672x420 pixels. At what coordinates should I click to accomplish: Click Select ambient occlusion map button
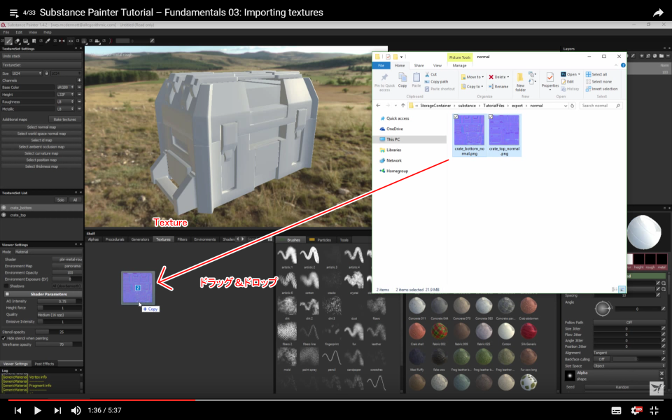(x=41, y=146)
